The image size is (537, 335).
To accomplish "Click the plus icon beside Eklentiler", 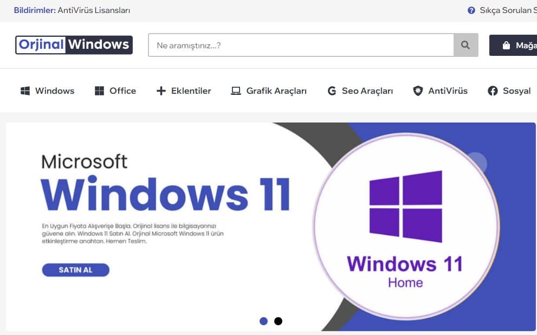I will 161,91.
